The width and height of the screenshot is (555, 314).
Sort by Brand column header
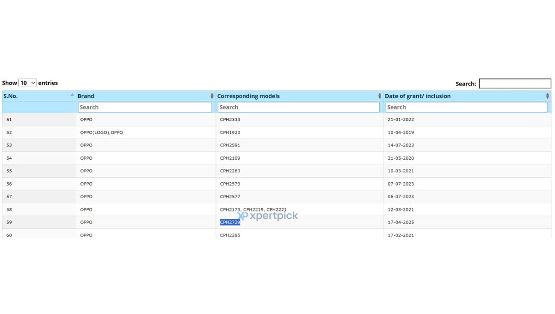pyautogui.click(x=146, y=96)
